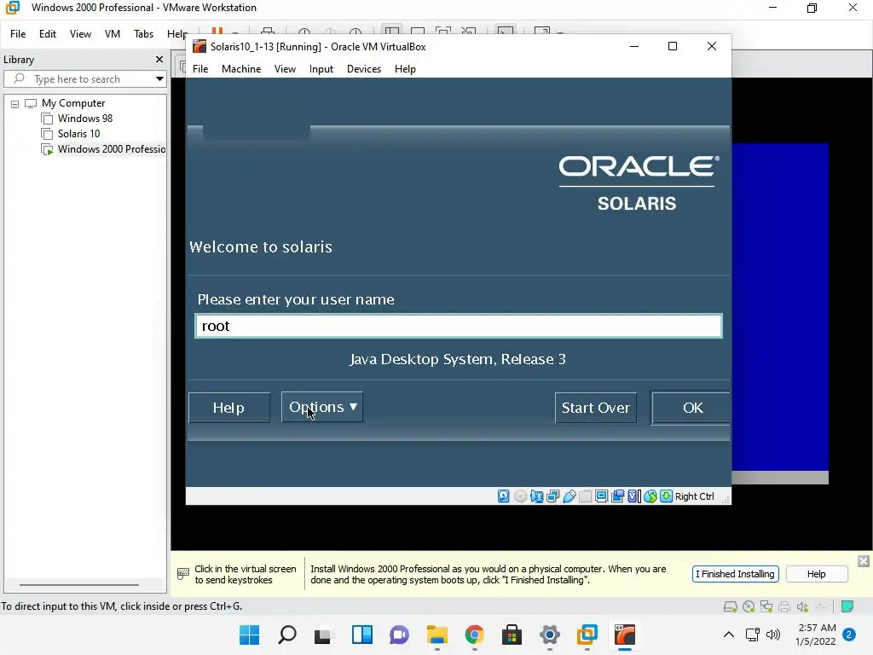The image size is (873, 655).
Task: Open VirtualBox Input menu
Action: click(321, 69)
